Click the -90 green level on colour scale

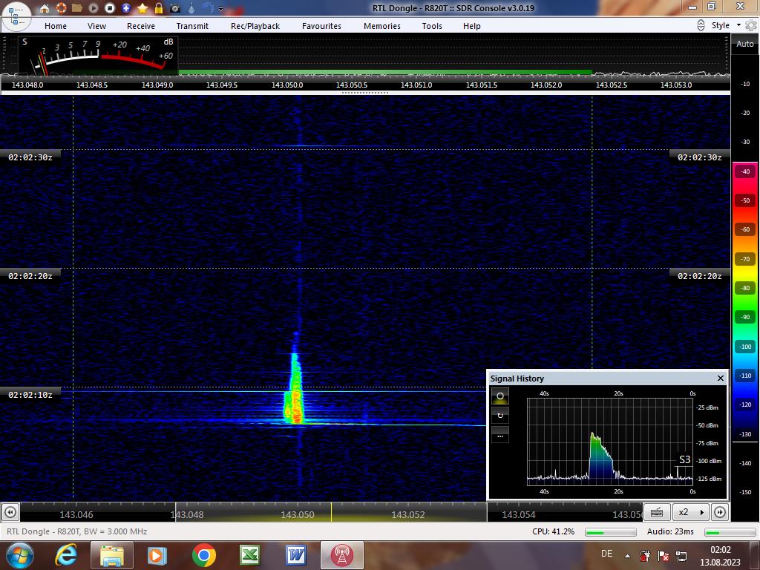tap(745, 317)
